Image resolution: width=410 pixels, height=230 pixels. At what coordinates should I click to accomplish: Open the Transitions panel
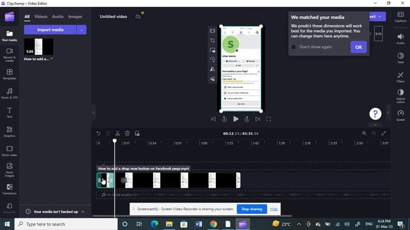(10, 189)
